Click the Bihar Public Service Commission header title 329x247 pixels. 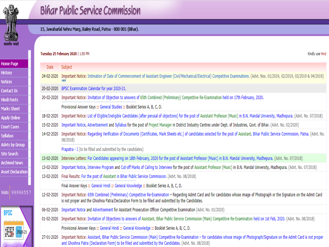(90, 10)
